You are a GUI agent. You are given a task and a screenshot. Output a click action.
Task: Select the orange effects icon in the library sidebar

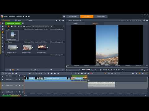coord(3,32)
